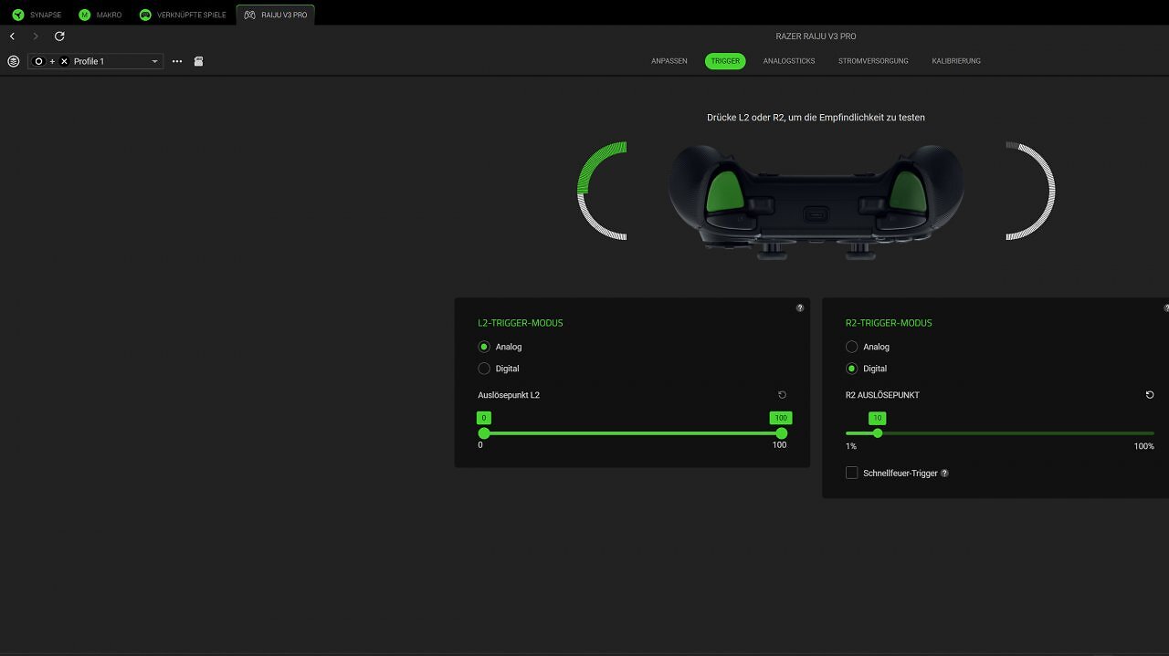The height and width of the screenshot is (656, 1169).
Task: Open the Analogsticks section
Action: [789, 61]
